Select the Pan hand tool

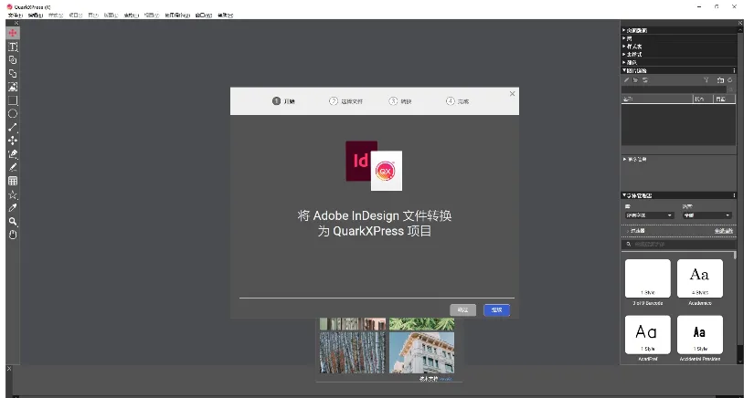click(x=13, y=235)
